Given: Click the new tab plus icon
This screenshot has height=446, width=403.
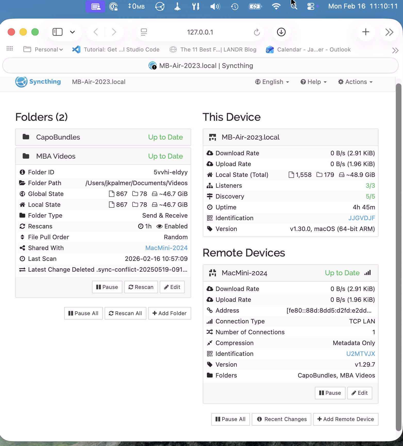Looking at the screenshot, I should (365, 32).
